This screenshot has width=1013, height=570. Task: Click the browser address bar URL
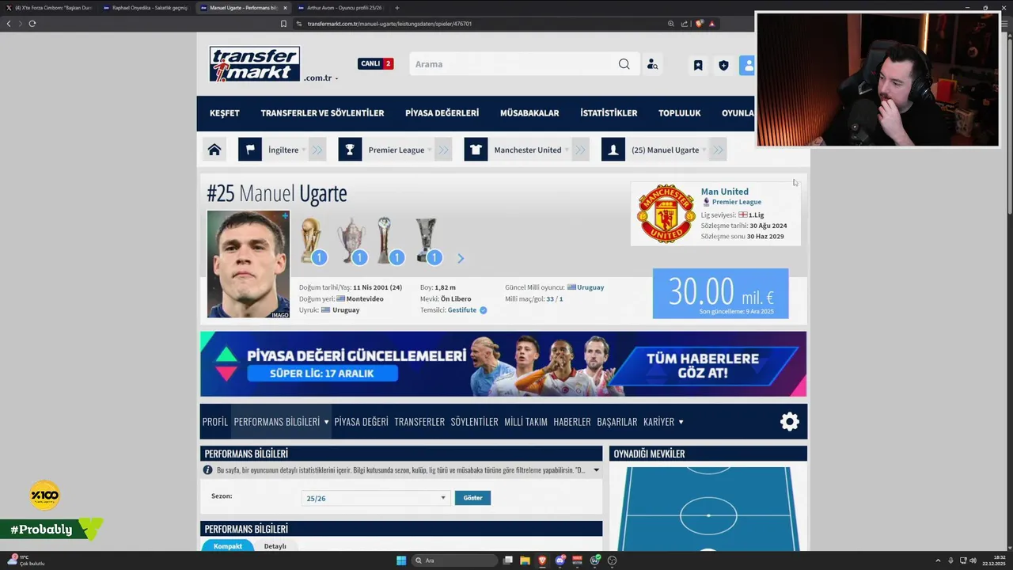(x=389, y=24)
